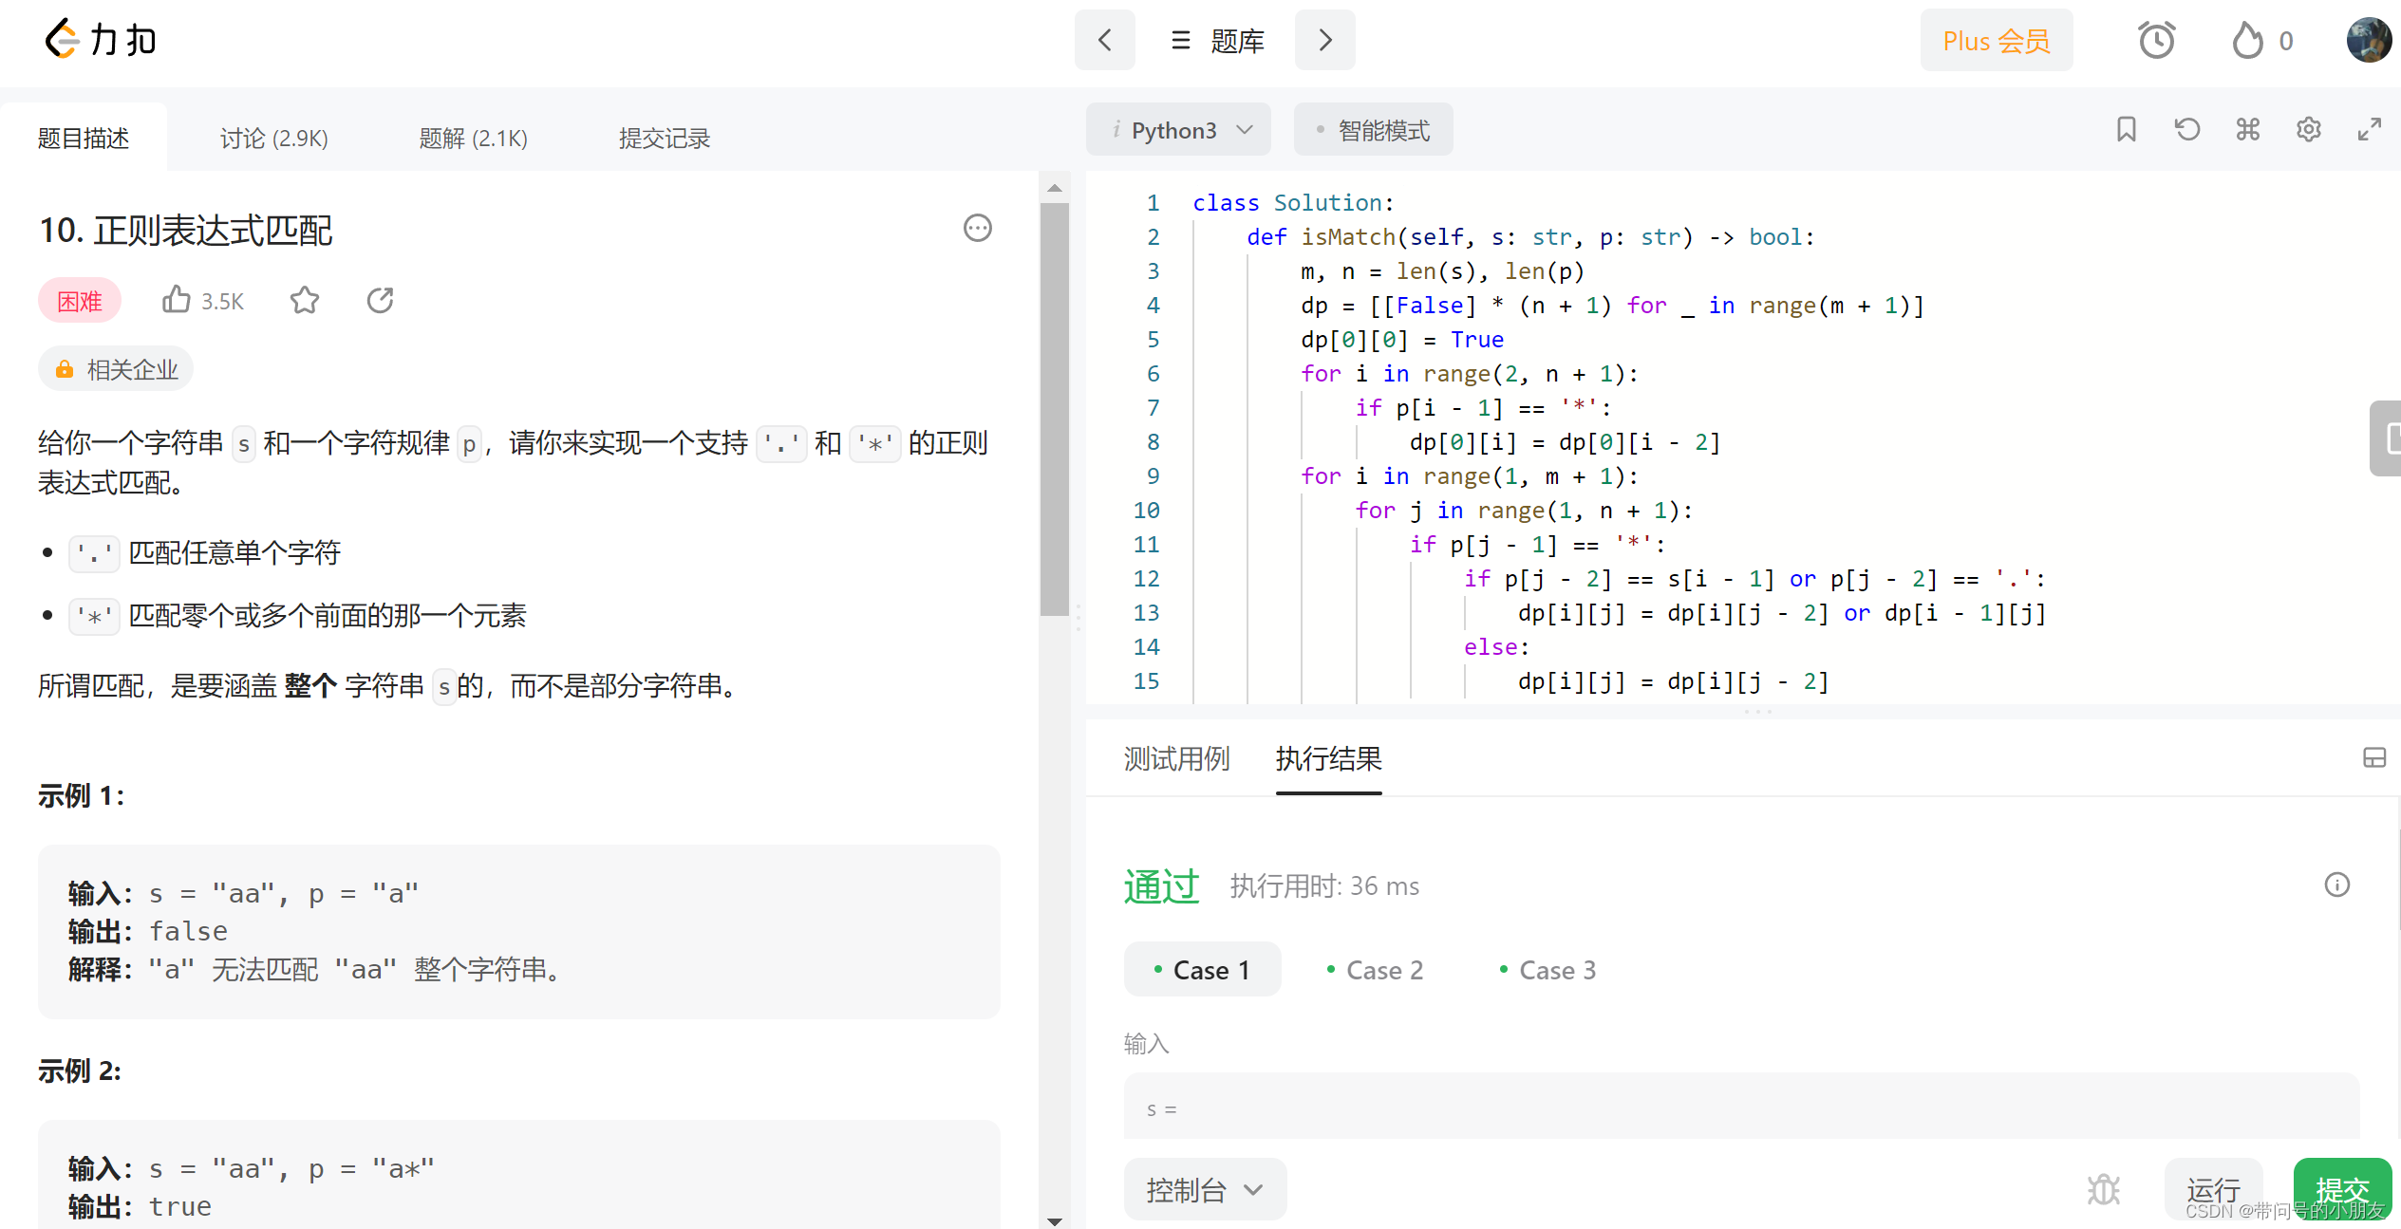The width and height of the screenshot is (2401, 1229).
Task: Open editor settings gear icon
Action: pyautogui.click(x=2309, y=129)
